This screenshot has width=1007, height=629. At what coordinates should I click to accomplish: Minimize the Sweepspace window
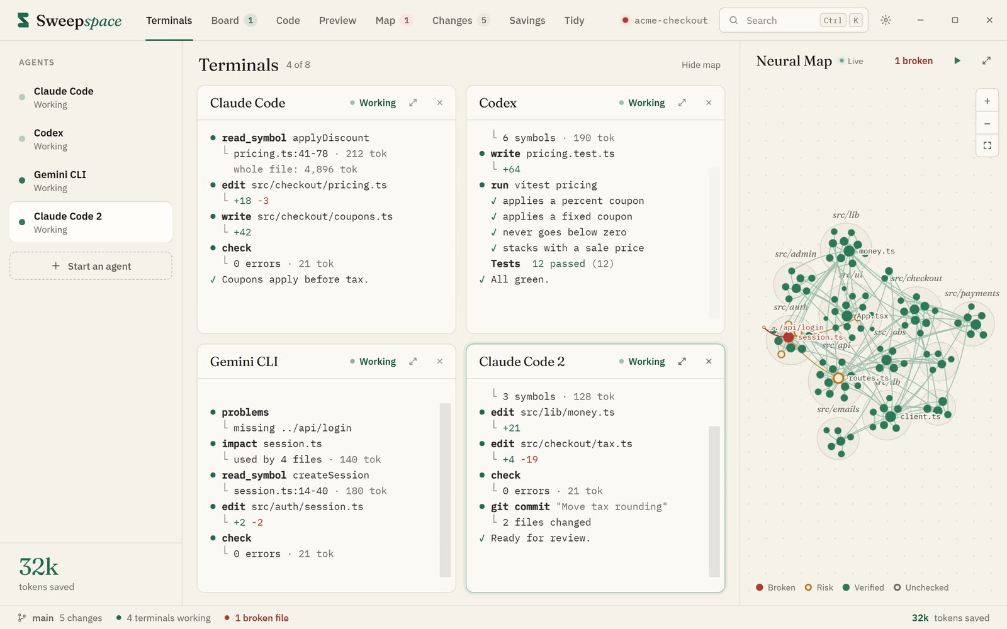[x=920, y=20]
